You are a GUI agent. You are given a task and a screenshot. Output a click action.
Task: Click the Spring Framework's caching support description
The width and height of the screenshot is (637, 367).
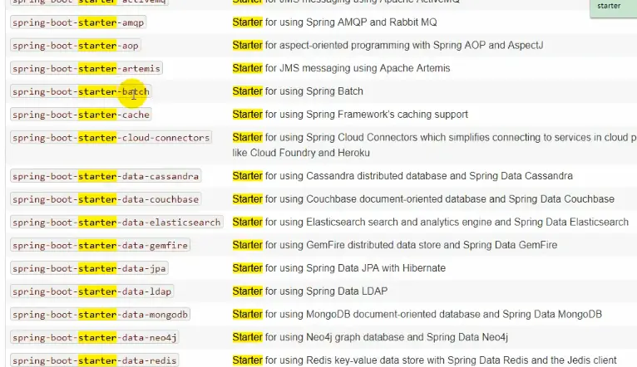pyautogui.click(x=350, y=115)
